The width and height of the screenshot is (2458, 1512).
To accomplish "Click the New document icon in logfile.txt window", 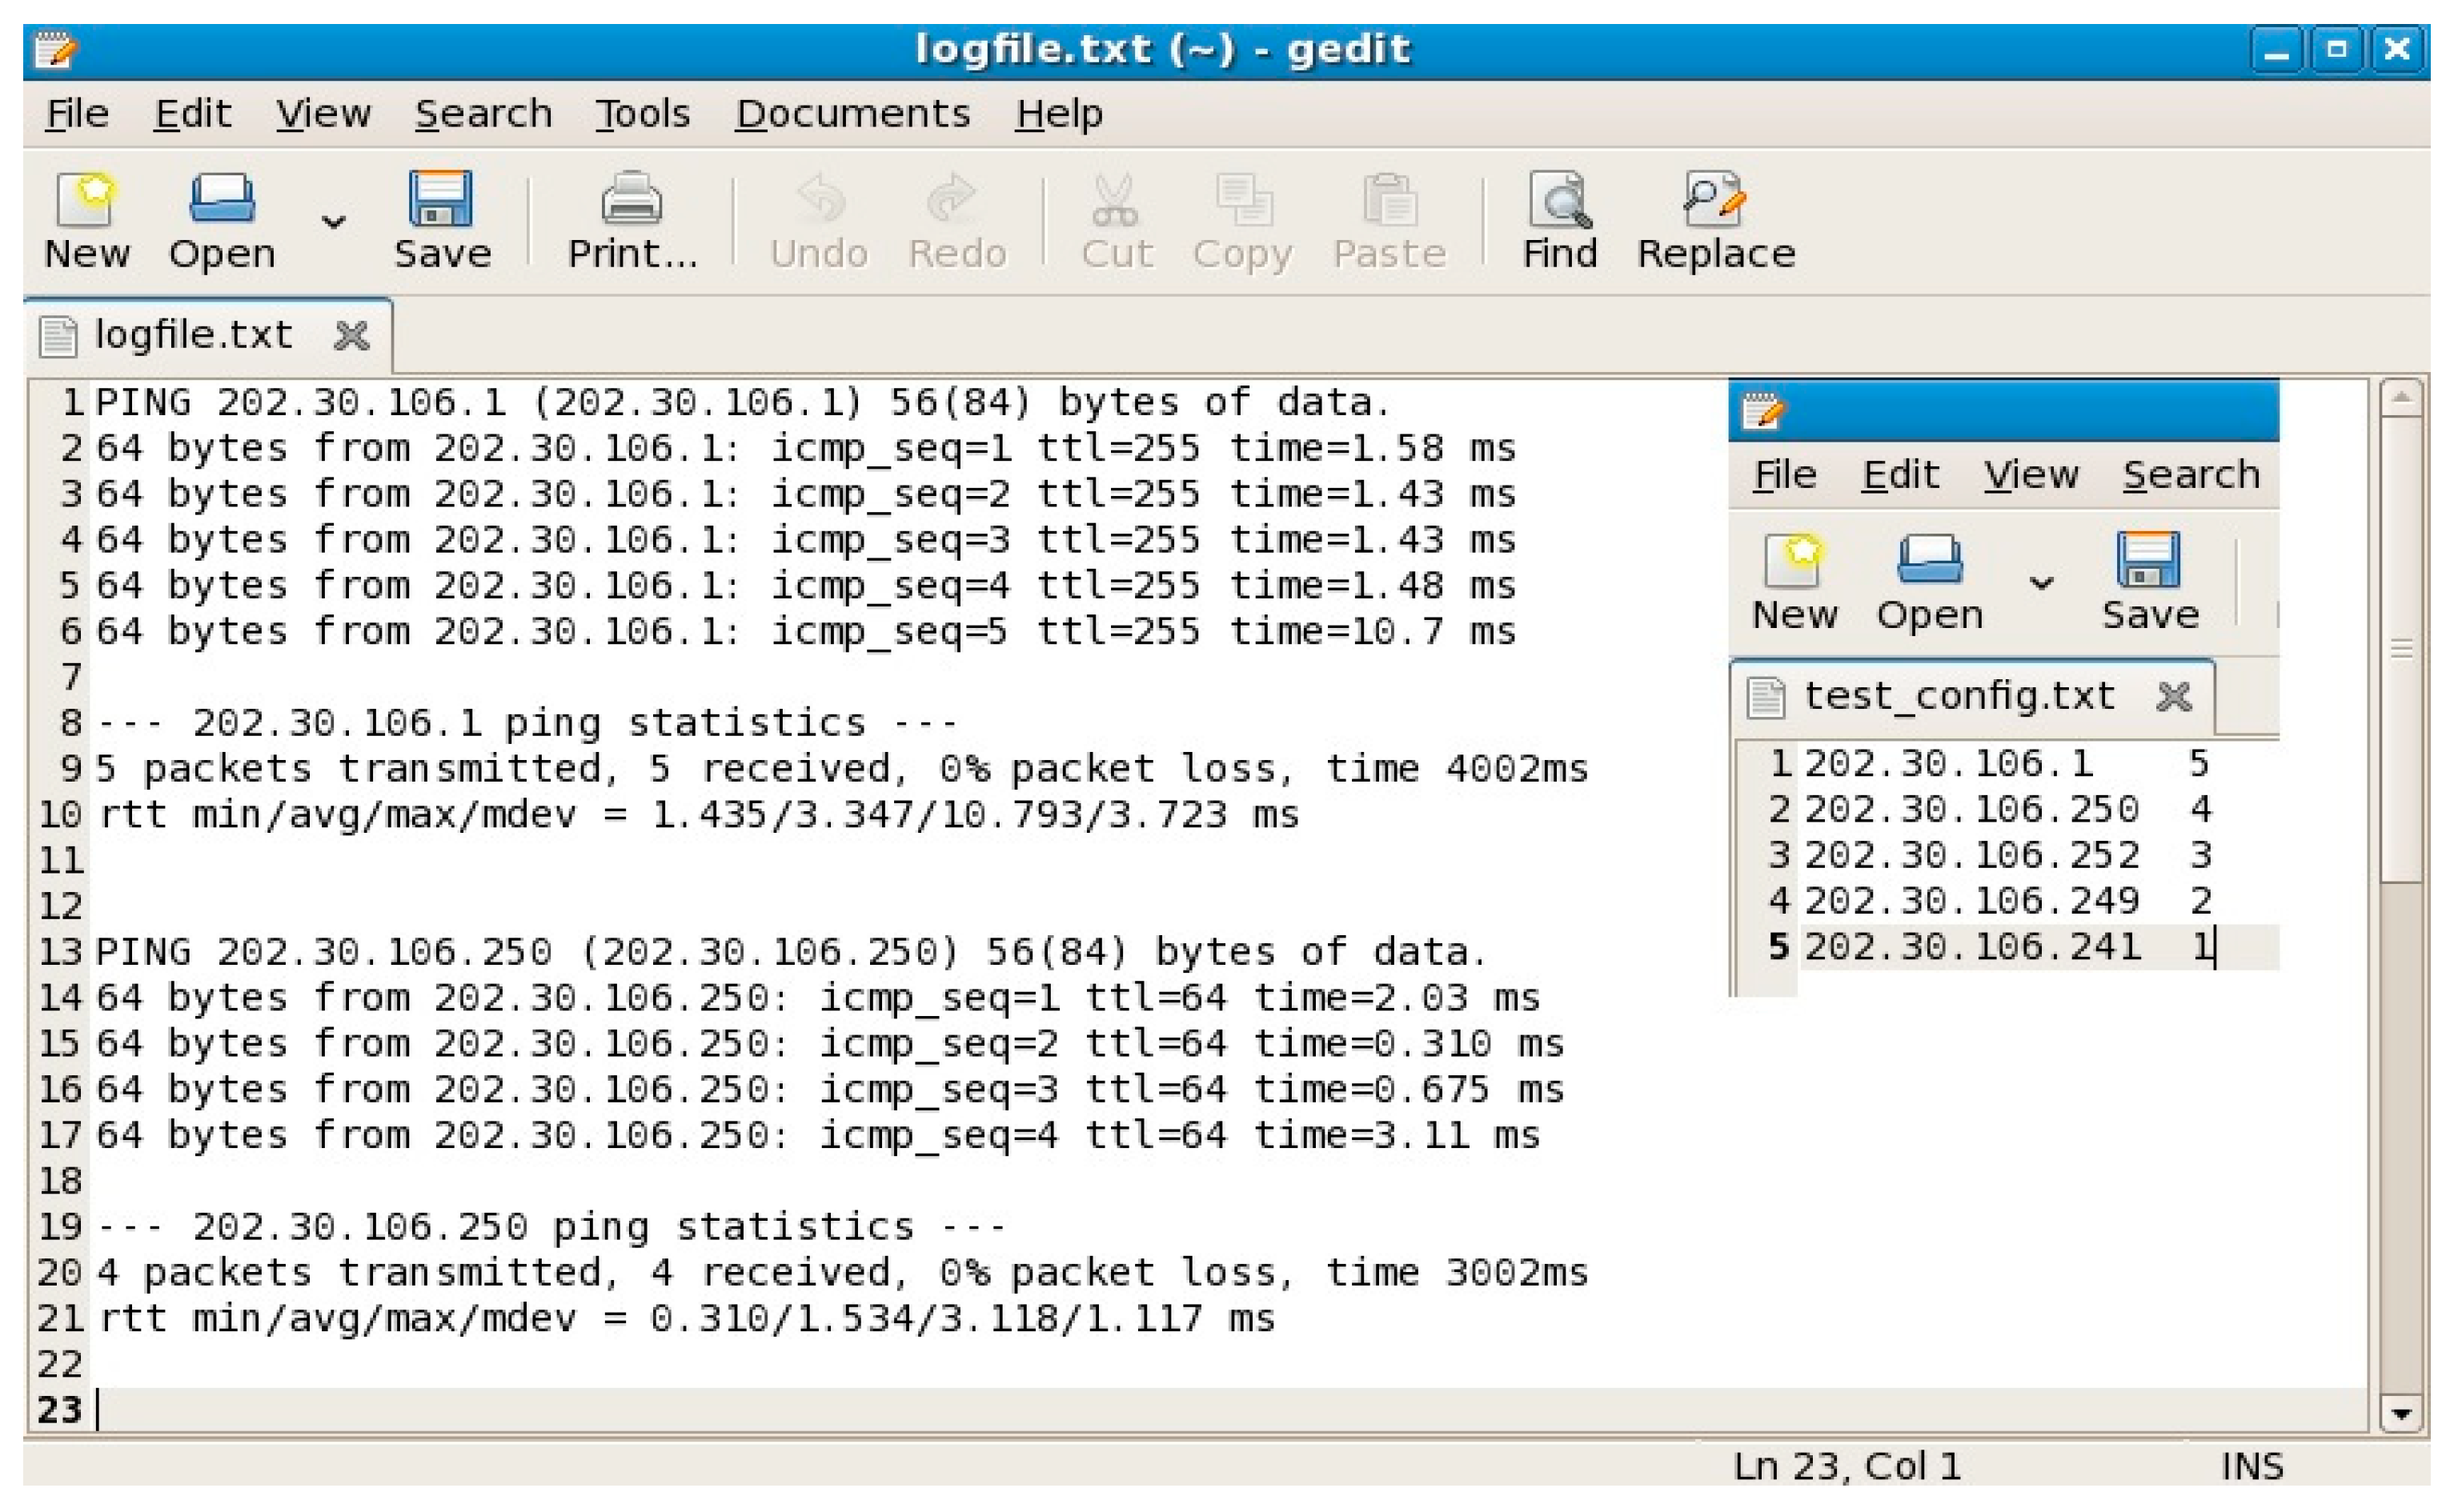I will (x=86, y=199).
